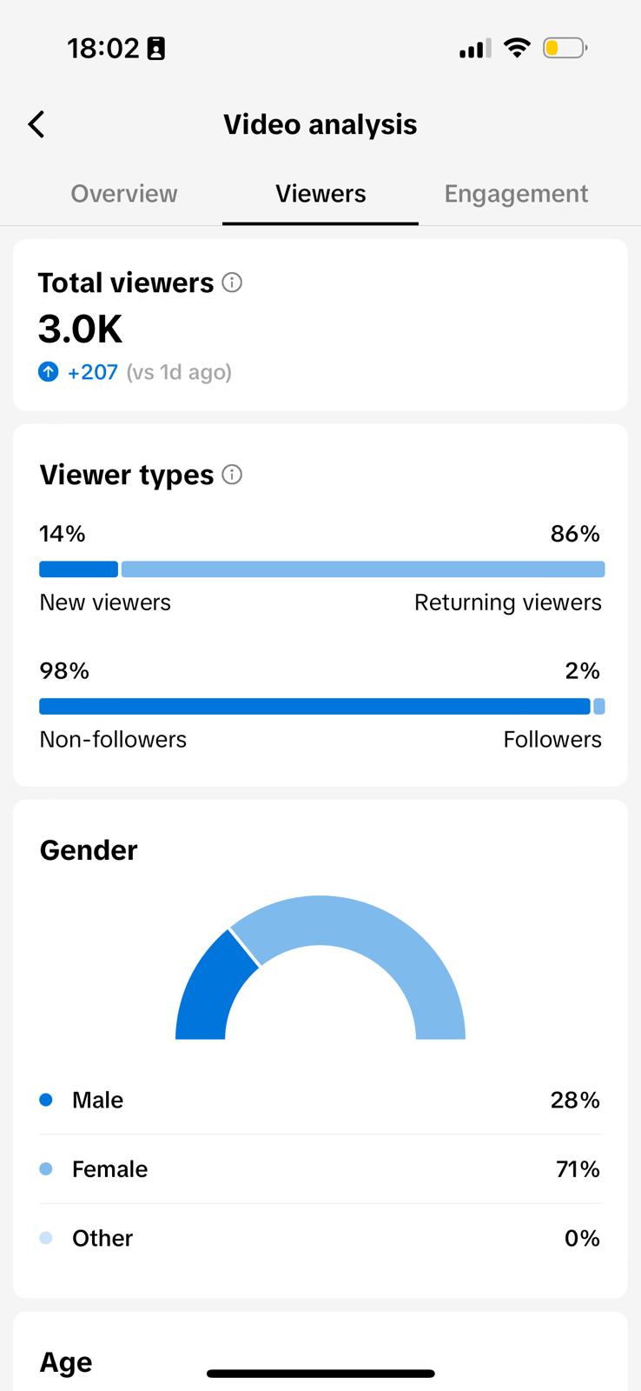Tap the Male legend row
Image resolution: width=641 pixels, height=1391 pixels.
point(320,1100)
